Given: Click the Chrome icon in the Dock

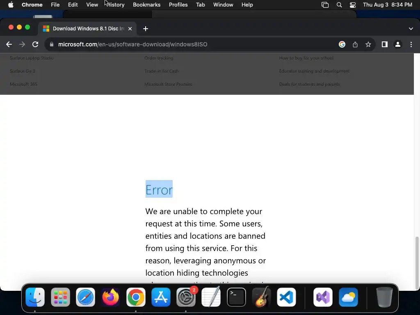Looking at the screenshot, I should click(x=136, y=297).
